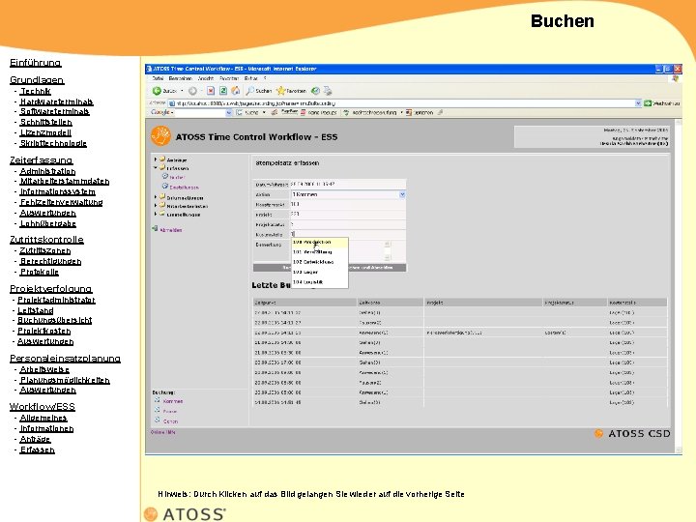Click the Zeitpunkt column header in table
This screenshot has height=522, width=696.
pos(304,303)
